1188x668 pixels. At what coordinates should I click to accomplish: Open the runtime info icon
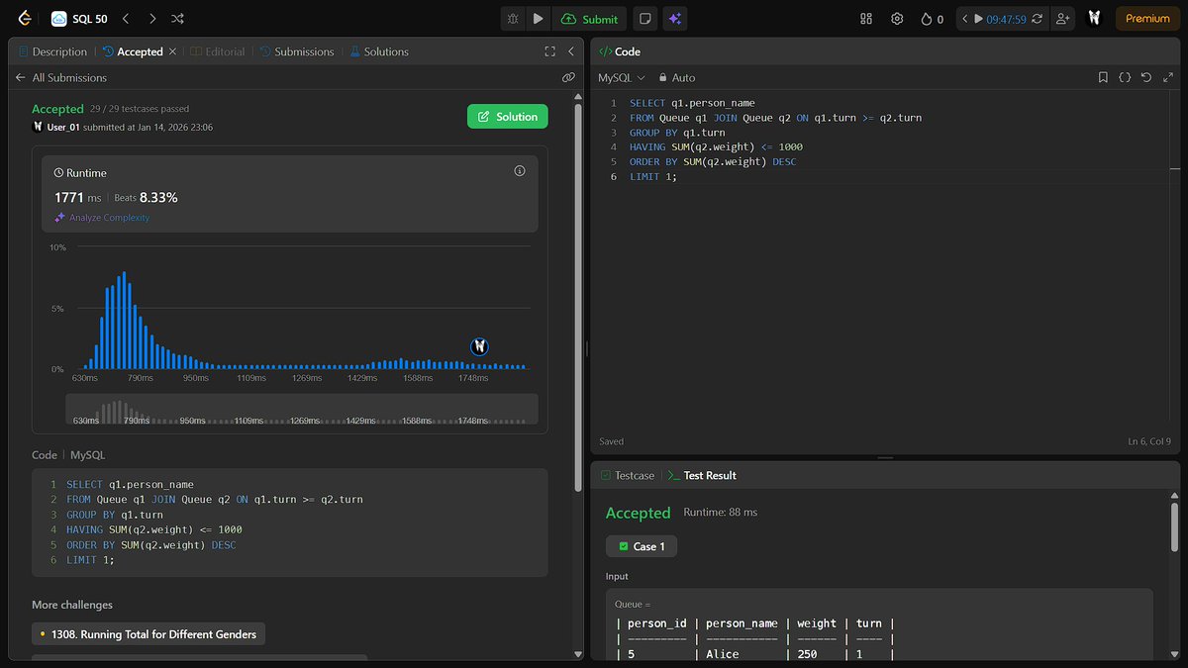[x=520, y=171]
